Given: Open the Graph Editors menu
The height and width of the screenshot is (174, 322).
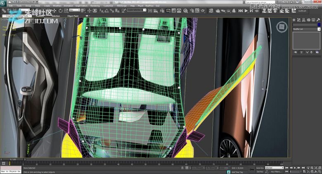Looking at the screenshot, I should pyautogui.click(x=81, y=6).
